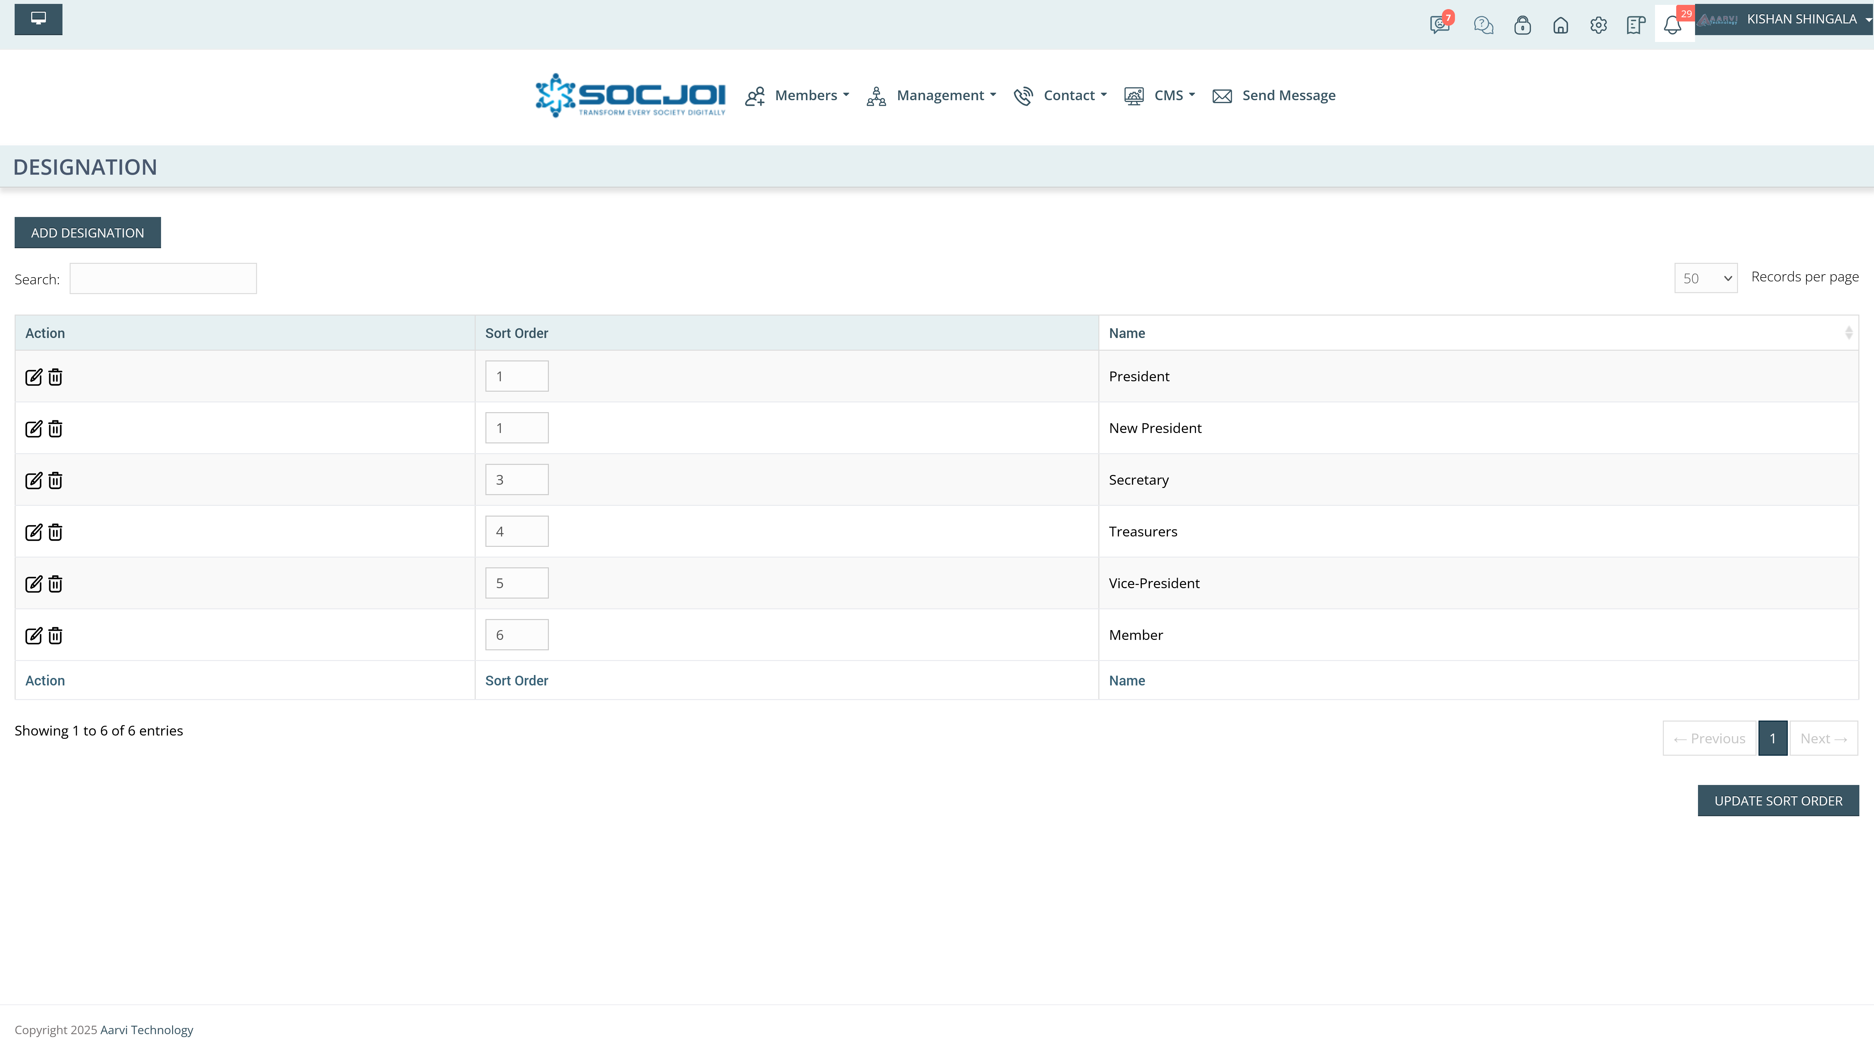Edit the New President designation
Viewport: 1874px width, 1054px height.
pos(34,428)
